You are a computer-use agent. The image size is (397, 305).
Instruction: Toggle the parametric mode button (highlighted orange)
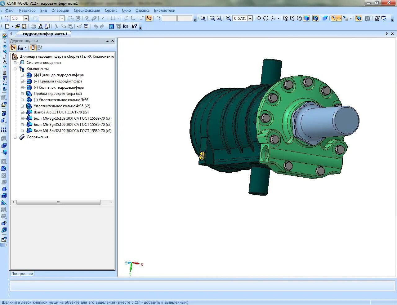(x=149, y=18)
